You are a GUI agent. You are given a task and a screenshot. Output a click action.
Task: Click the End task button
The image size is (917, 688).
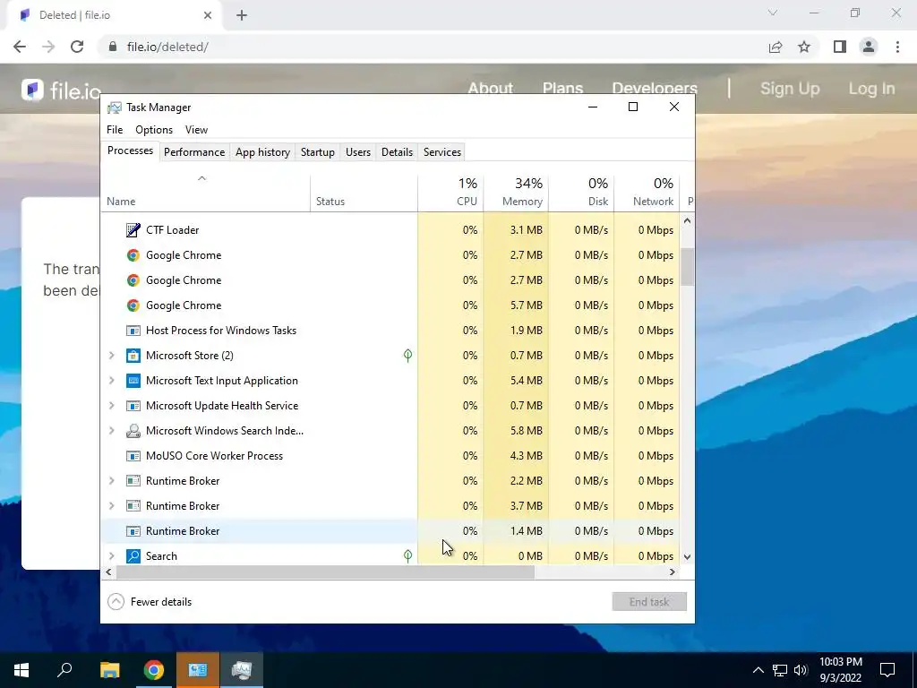pos(649,602)
